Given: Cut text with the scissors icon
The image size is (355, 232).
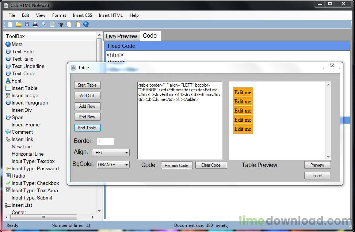Looking at the screenshot, I should pos(61,24).
